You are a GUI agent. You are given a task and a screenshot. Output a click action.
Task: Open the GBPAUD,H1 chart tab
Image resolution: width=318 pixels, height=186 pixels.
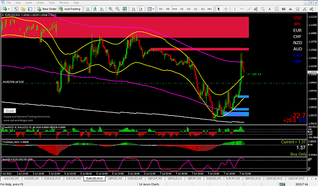tap(175, 178)
